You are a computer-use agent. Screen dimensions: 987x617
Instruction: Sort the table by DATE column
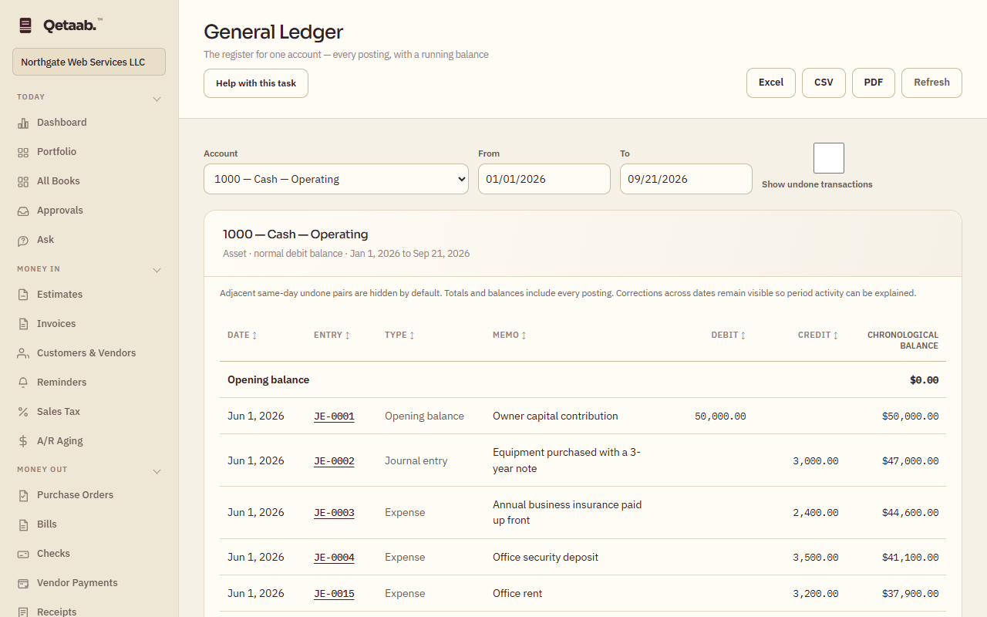point(242,335)
